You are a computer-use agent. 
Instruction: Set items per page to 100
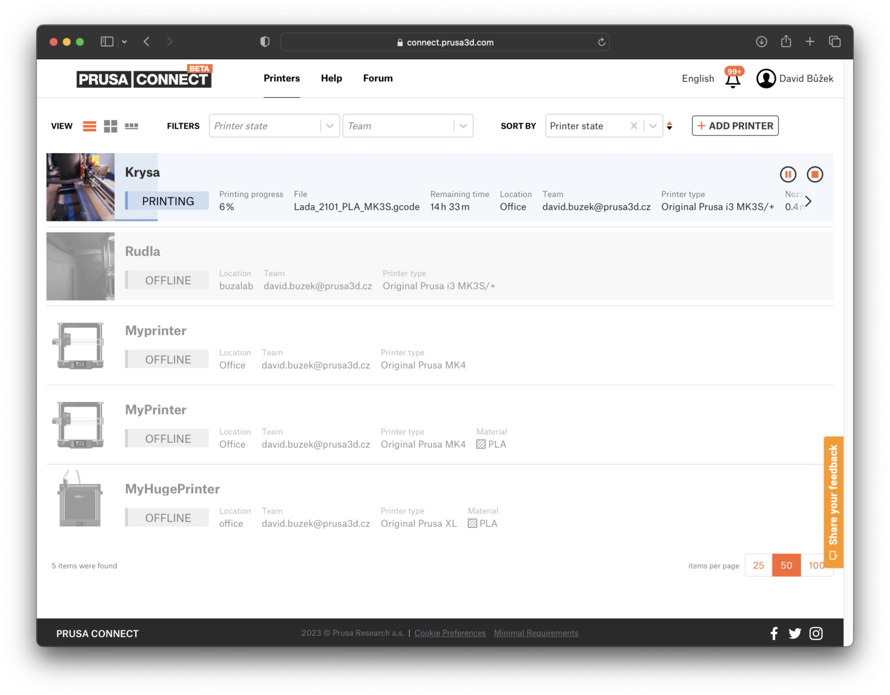[817, 565]
